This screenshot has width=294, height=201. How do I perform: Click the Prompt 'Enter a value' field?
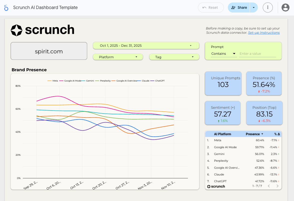click(x=258, y=54)
